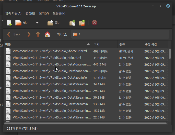175x135 pixels.
Task: Open the 보기(V) menu
Action: coord(44,13)
